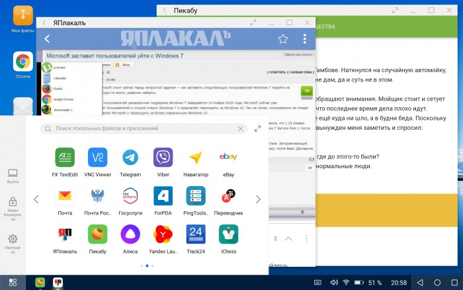This screenshot has height=290, width=463.
Task: Open Wi-Fi settings in tray
Action: pos(346,283)
